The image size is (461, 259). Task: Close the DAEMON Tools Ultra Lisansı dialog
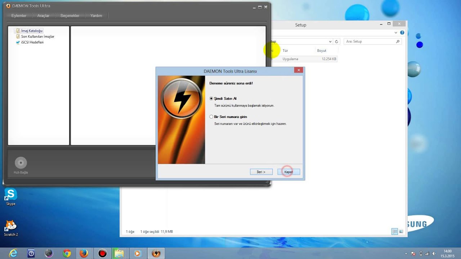pyautogui.click(x=298, y=71)
